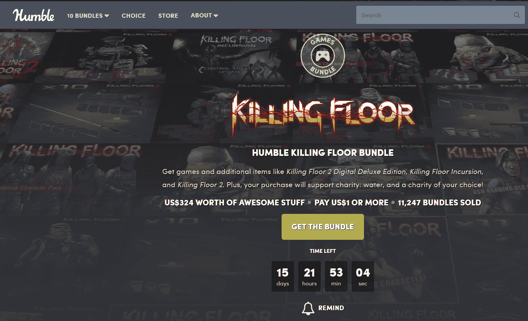Click the seconds countdown tile

[363, 276]
